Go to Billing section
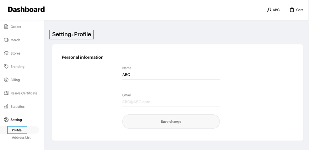The width and height of the screenshot is (309, 150). point(15,80)
